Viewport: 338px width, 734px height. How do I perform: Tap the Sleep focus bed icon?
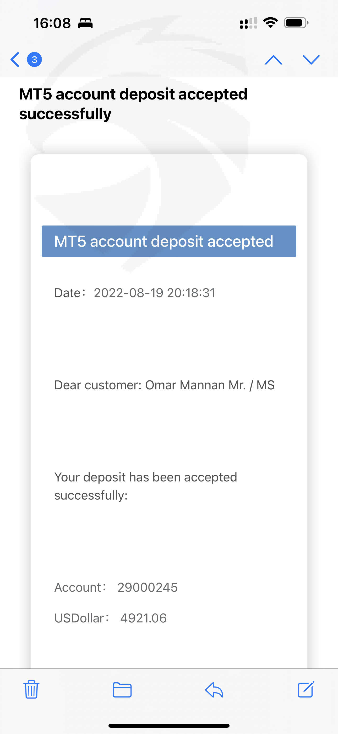tap(85, 23)
